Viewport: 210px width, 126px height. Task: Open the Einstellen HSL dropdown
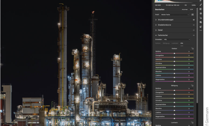(177, 39)
